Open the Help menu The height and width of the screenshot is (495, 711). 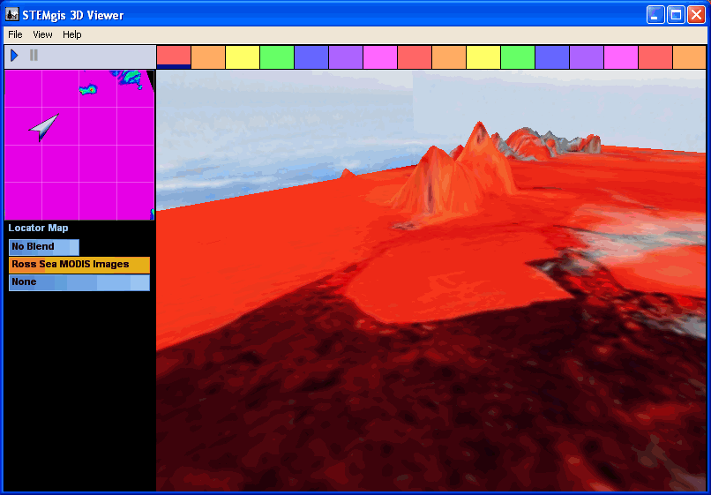[x=72, y=34]
